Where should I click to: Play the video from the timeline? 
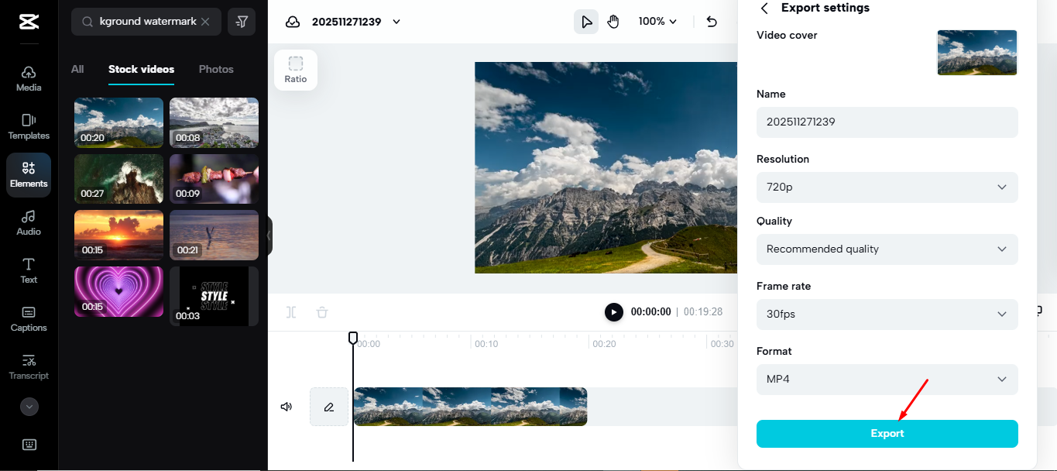[614, 311]
